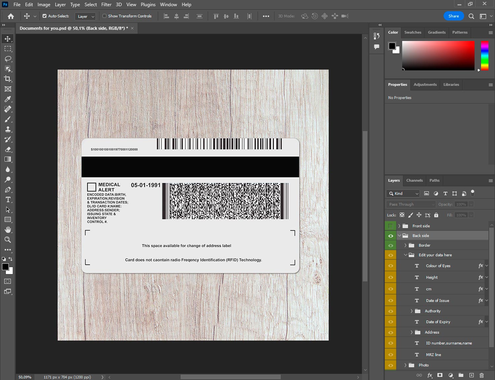
Task: Enable Show Transform Controls checkbox
Action: [x=104, y=16]
